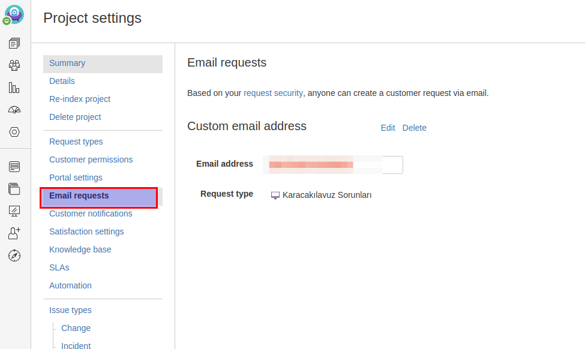Click the list lines sidebar icon
This screenshot has height=349, width=585.
14,167
